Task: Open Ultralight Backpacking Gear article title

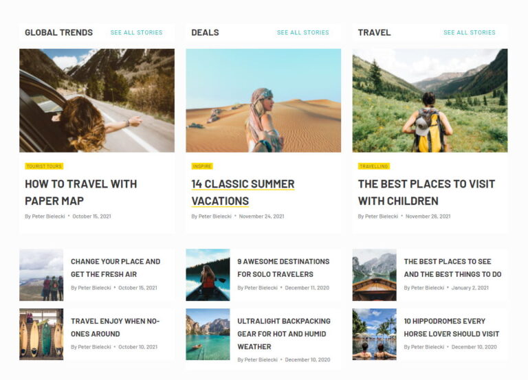Action: pos(284,334)
